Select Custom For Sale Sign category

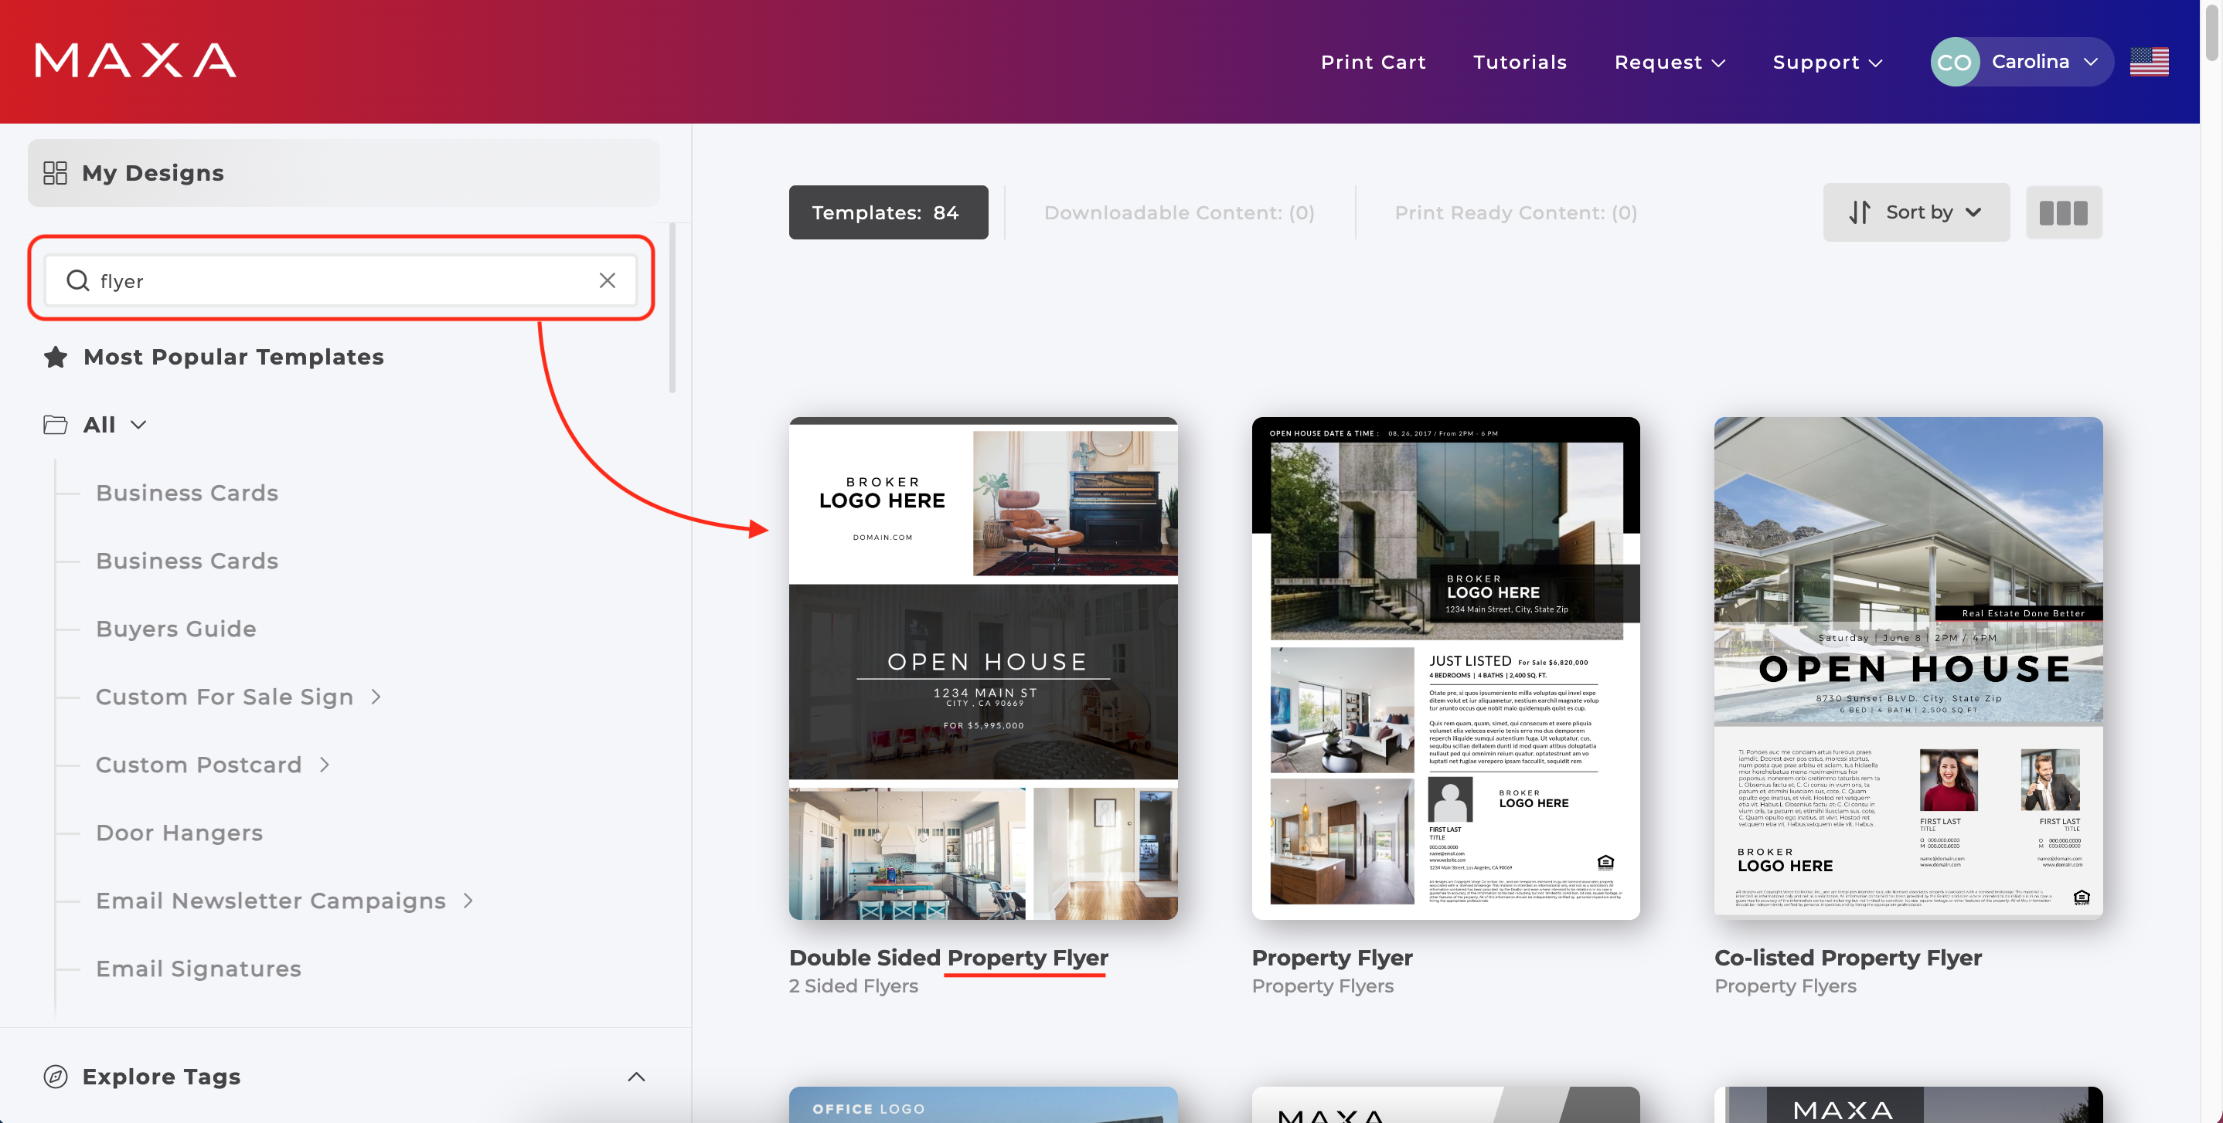(x=224, y=697)
